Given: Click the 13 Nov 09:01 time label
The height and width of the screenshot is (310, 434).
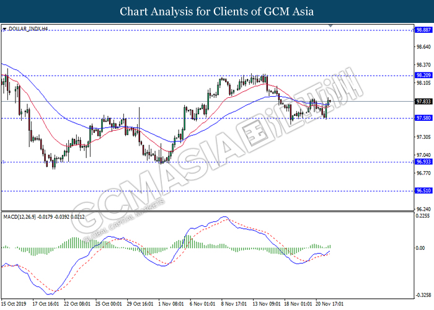Looking at the screenshot, I should 267,304.
